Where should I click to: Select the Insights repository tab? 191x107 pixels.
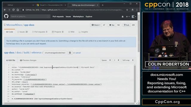tap(83, 32)
